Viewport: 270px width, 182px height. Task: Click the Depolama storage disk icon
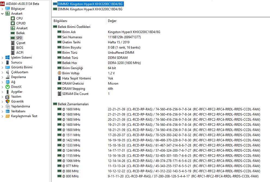[8, 77]
